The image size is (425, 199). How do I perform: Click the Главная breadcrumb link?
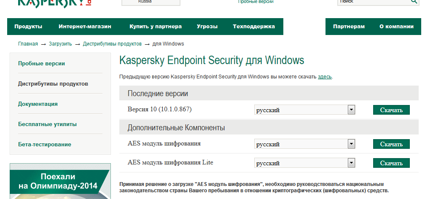[28, 44]
